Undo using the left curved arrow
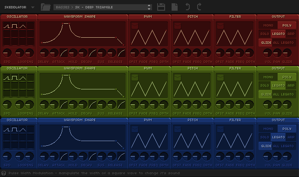Image resolution: width=299 pixels, height=177 pixels. 188,7
